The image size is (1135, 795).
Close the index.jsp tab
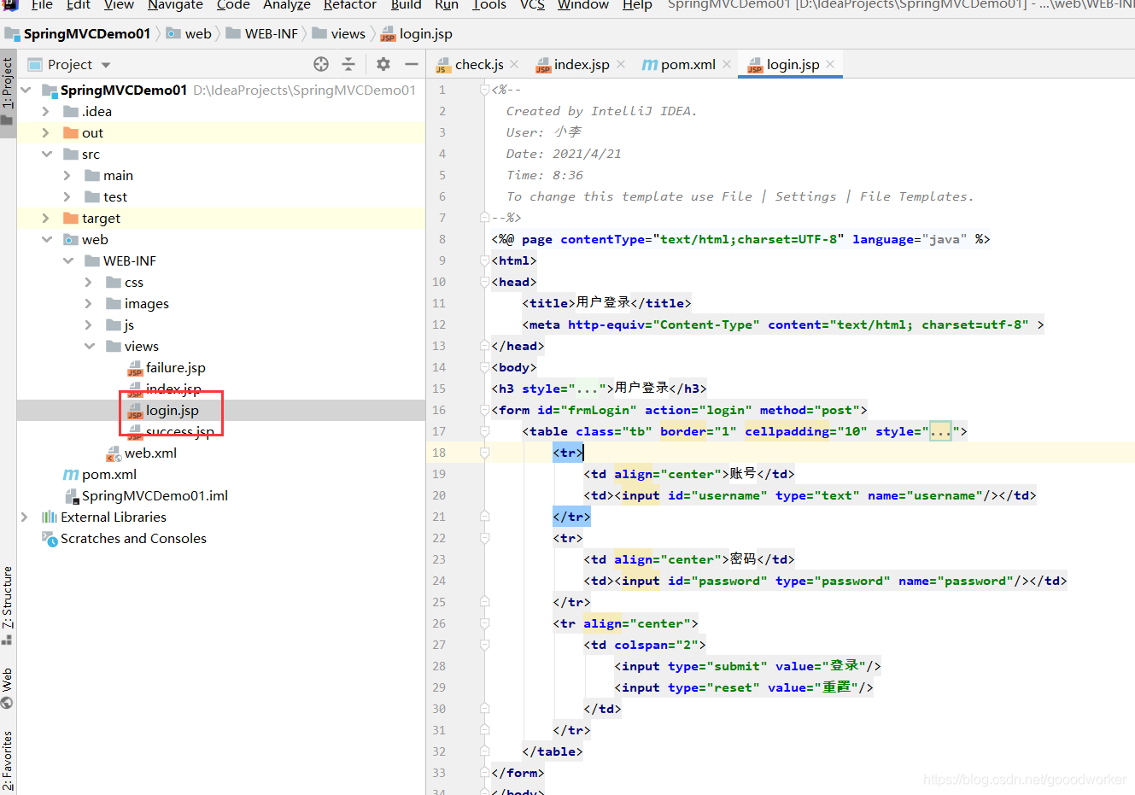coord(621,64)
